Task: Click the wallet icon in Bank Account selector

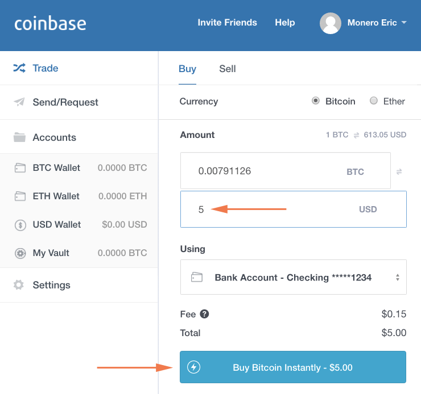Action: [x=196, y=277]
